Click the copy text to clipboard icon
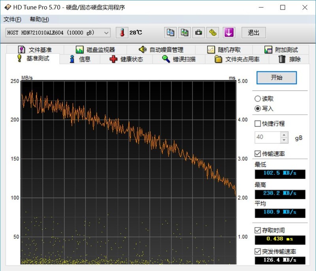 170,32
